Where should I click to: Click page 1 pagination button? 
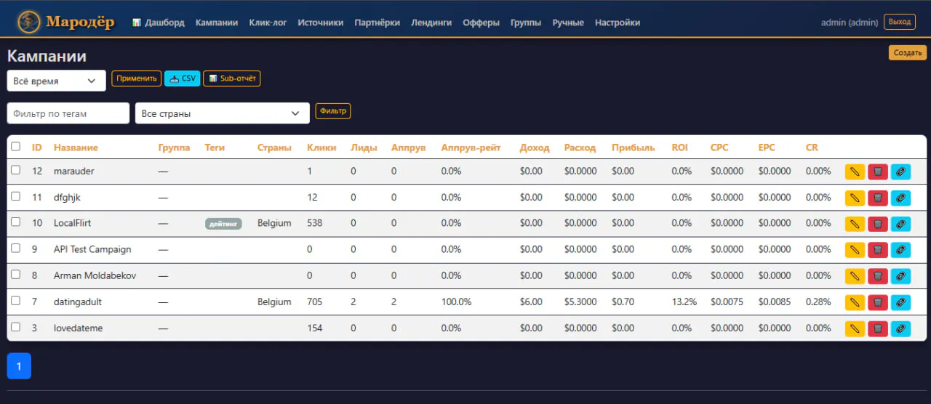[x=19, y=366]
